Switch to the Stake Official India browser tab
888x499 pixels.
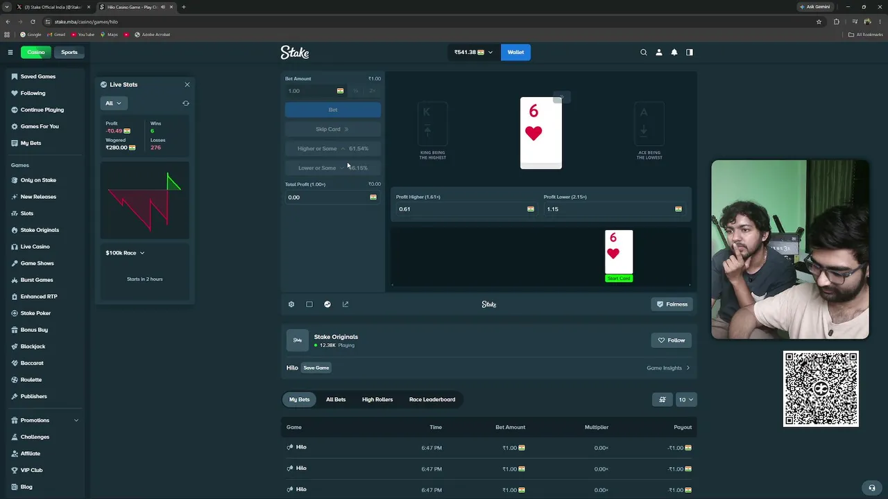click(x=54, y=7)
